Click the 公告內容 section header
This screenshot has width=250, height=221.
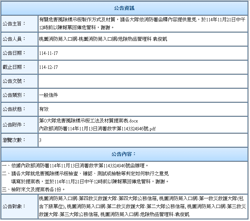[124, 154]
